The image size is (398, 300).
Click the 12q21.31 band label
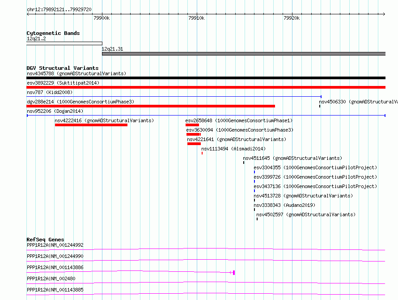point(112,49)
